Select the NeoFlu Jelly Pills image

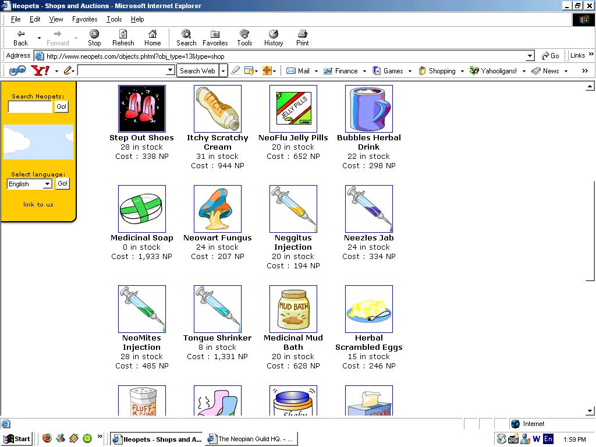point(293,109)
